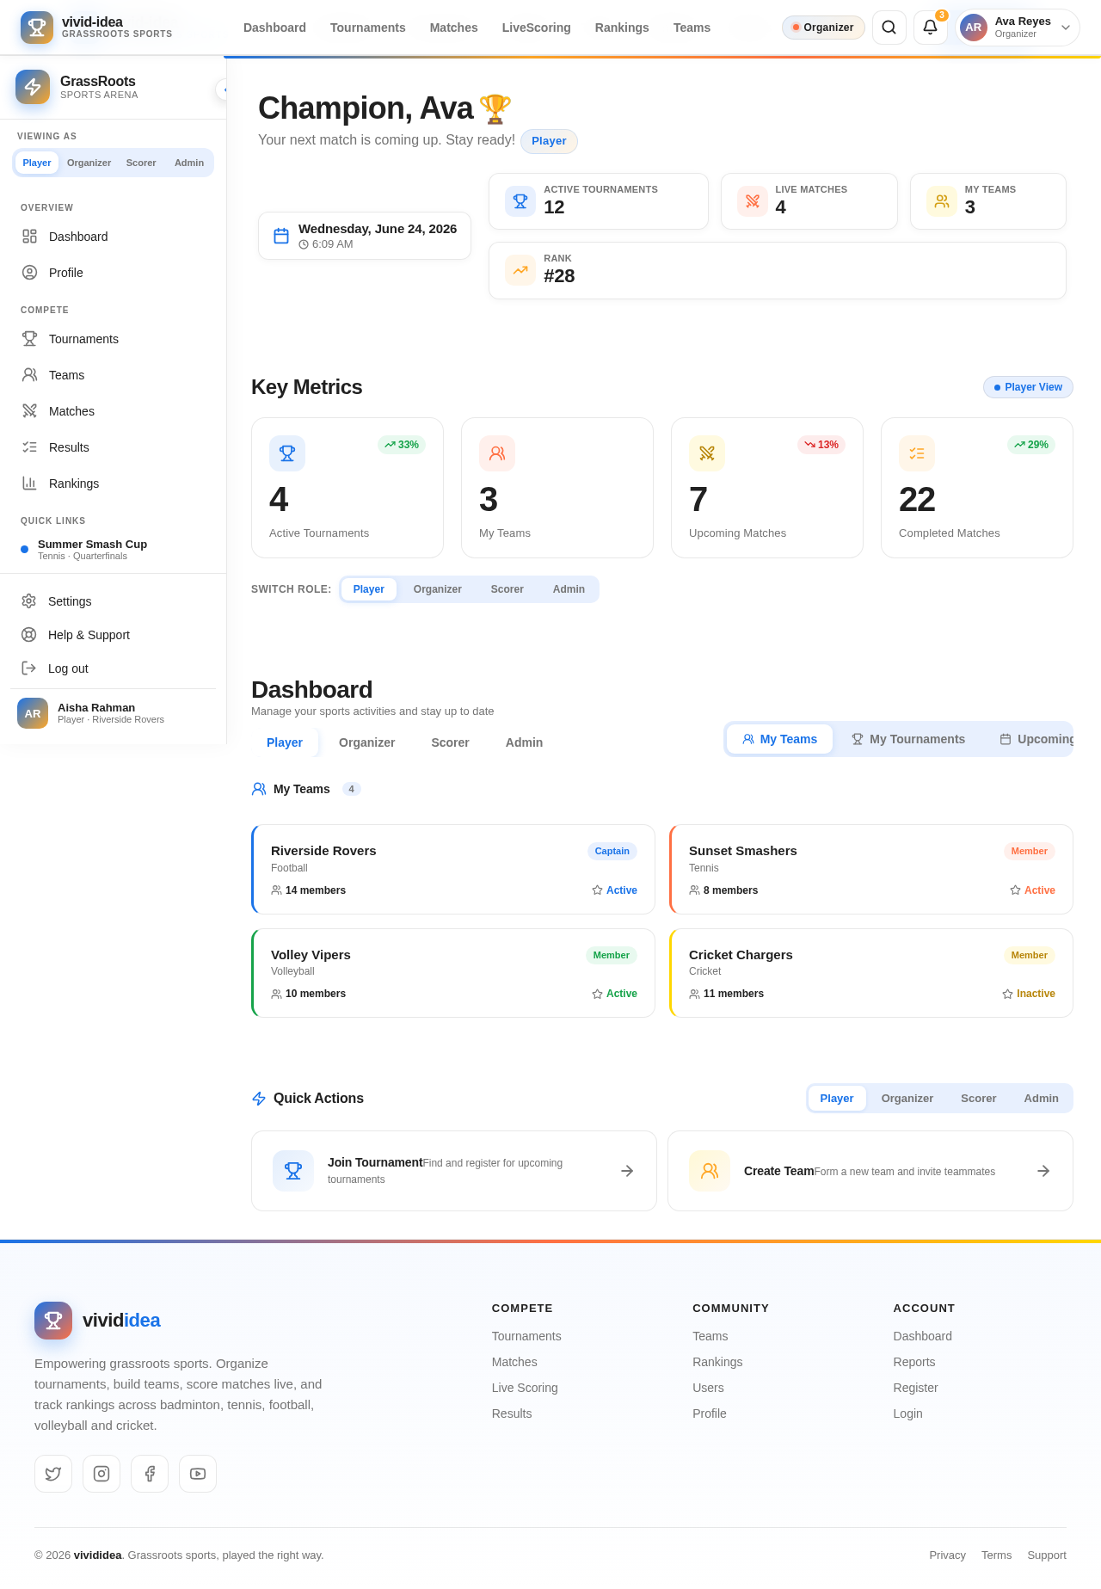
Task: Click the Log out arrow icon
Action: [x=28, y=668]
